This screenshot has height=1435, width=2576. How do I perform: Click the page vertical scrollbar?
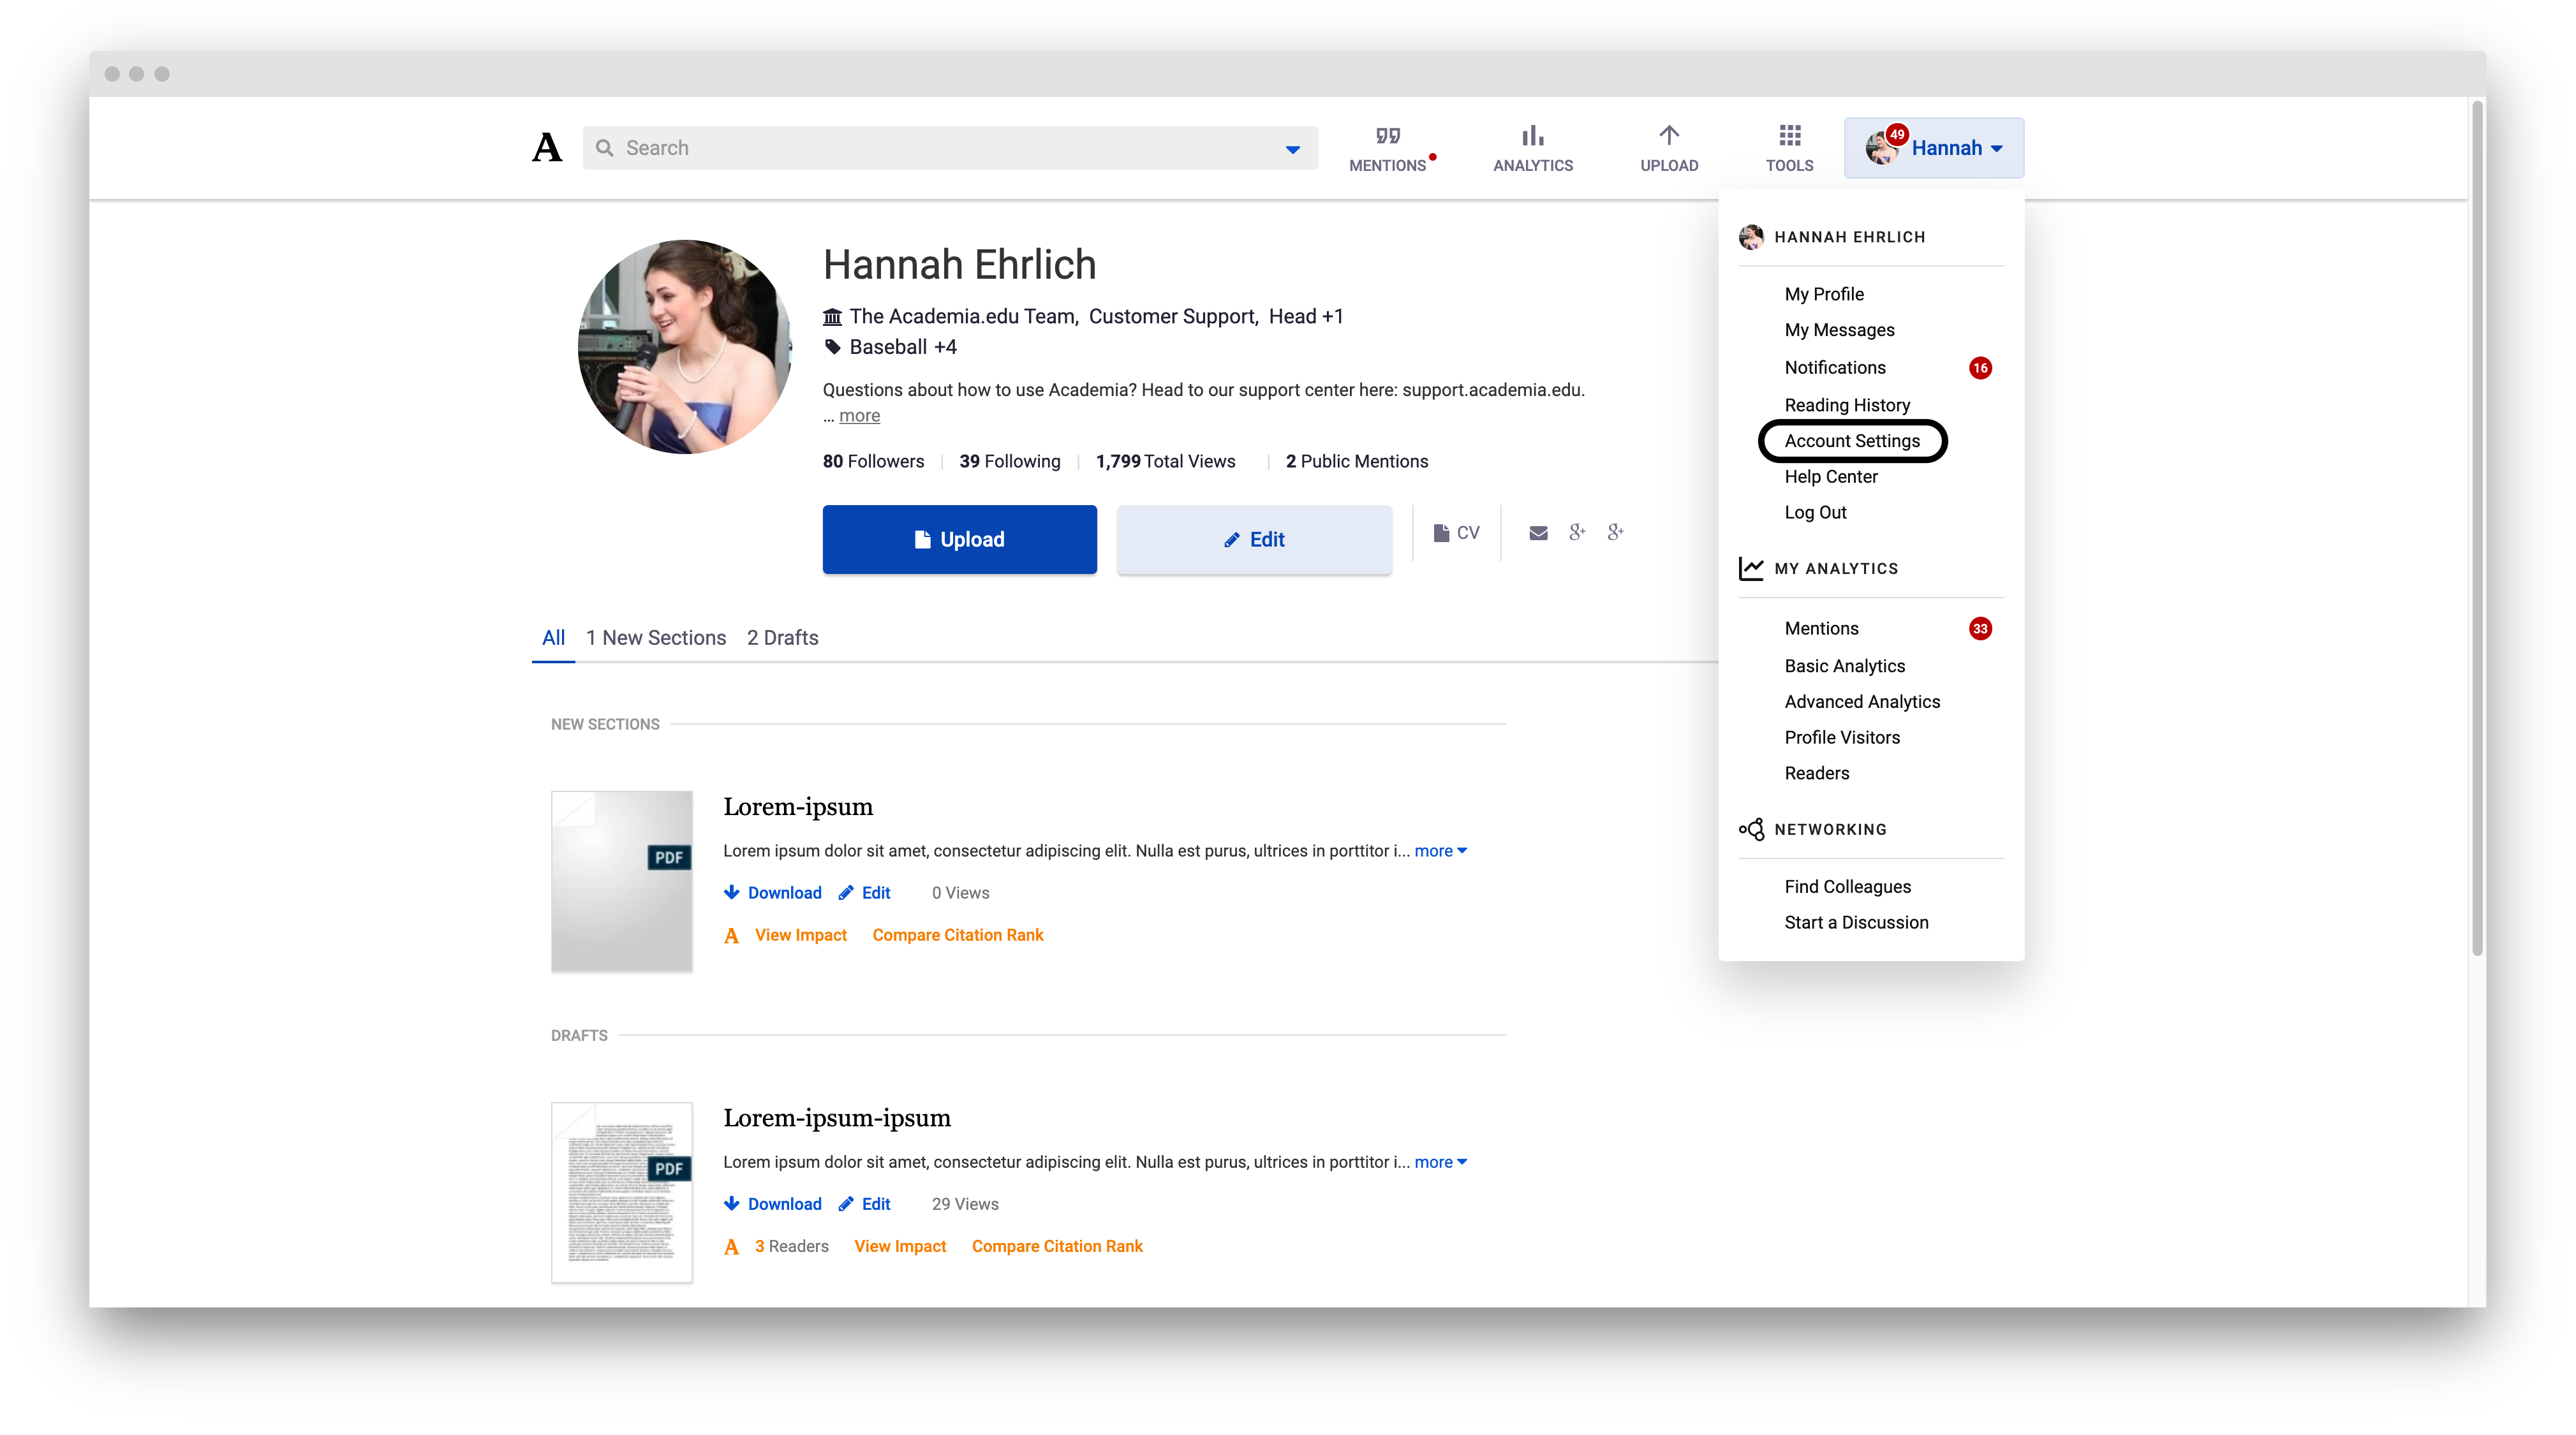pos(2477,527)
